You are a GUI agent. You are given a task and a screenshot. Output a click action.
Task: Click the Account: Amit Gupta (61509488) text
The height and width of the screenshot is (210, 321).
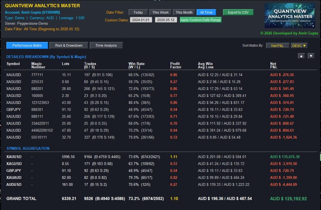pyautogui.click(x=32, y=13)
